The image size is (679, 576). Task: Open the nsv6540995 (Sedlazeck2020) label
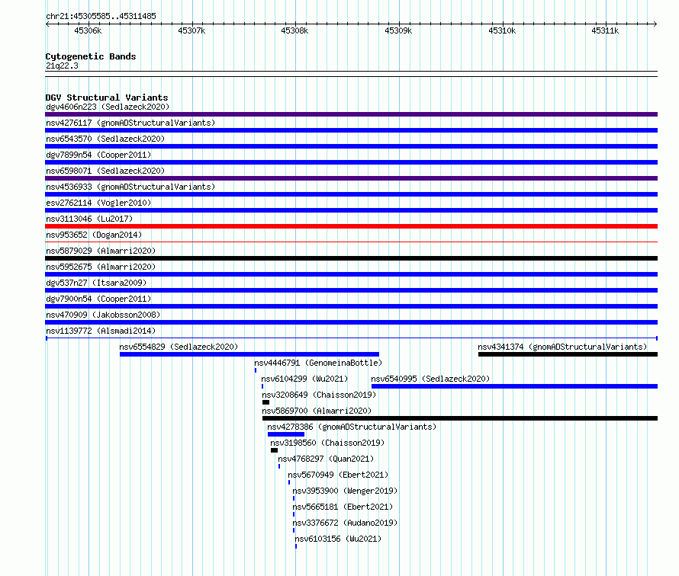[x=430, y=379]
